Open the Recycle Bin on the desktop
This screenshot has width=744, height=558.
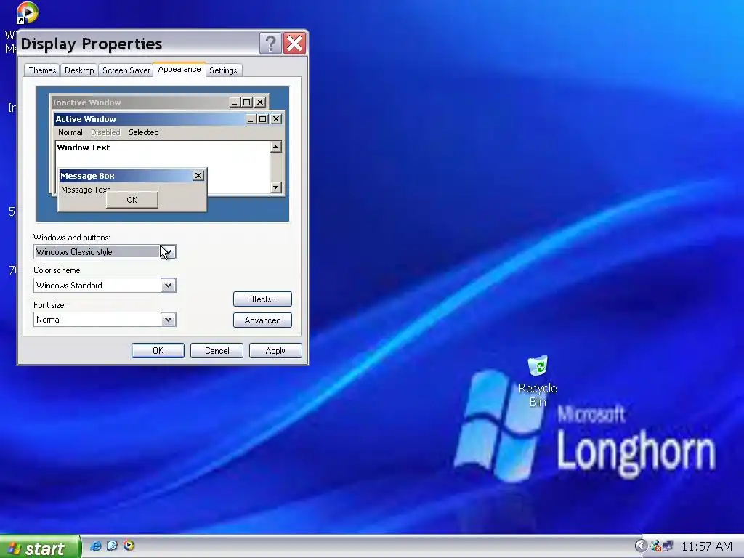pyautogui.click(x=538, y=381)
